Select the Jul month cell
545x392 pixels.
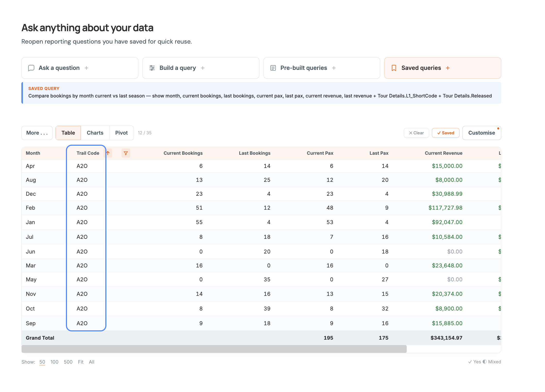[x=30, y=237]
